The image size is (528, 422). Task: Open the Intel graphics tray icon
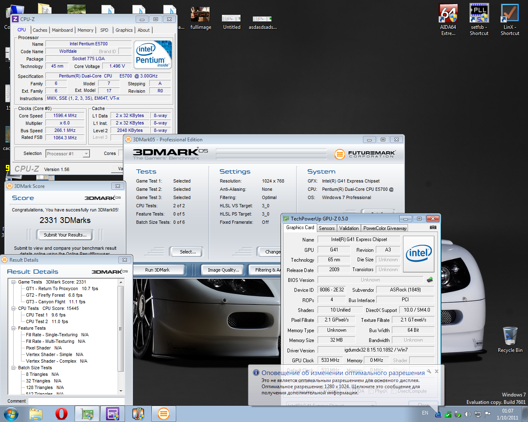(438, 414)
